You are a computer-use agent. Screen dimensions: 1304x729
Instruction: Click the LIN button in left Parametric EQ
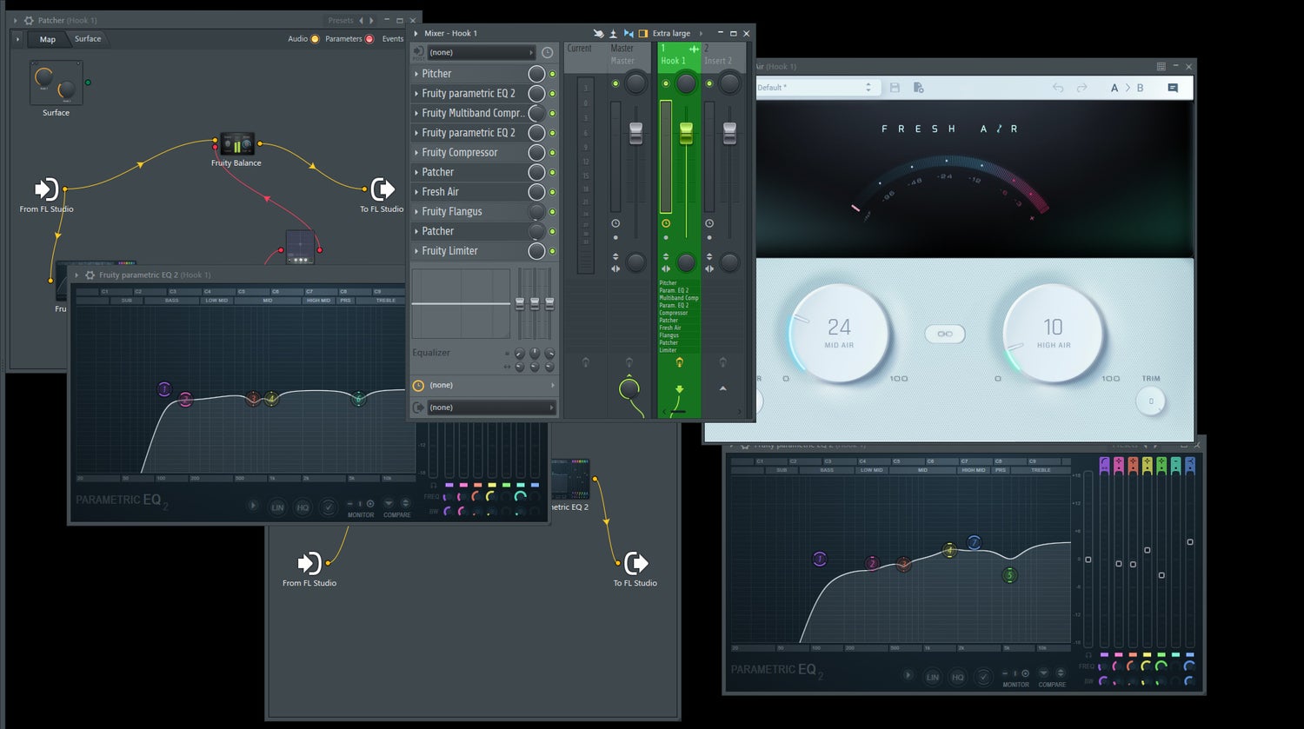(x=277, y=507)
